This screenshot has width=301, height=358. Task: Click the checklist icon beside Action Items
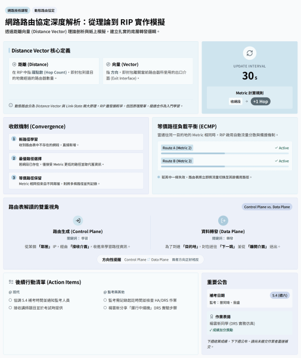11,282
